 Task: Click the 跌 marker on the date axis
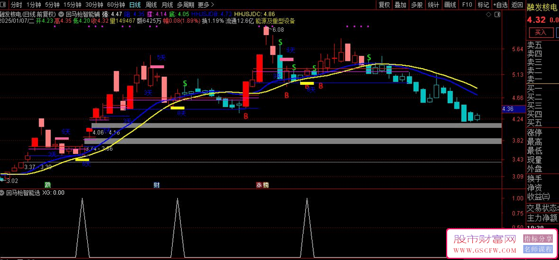[47, 185]
